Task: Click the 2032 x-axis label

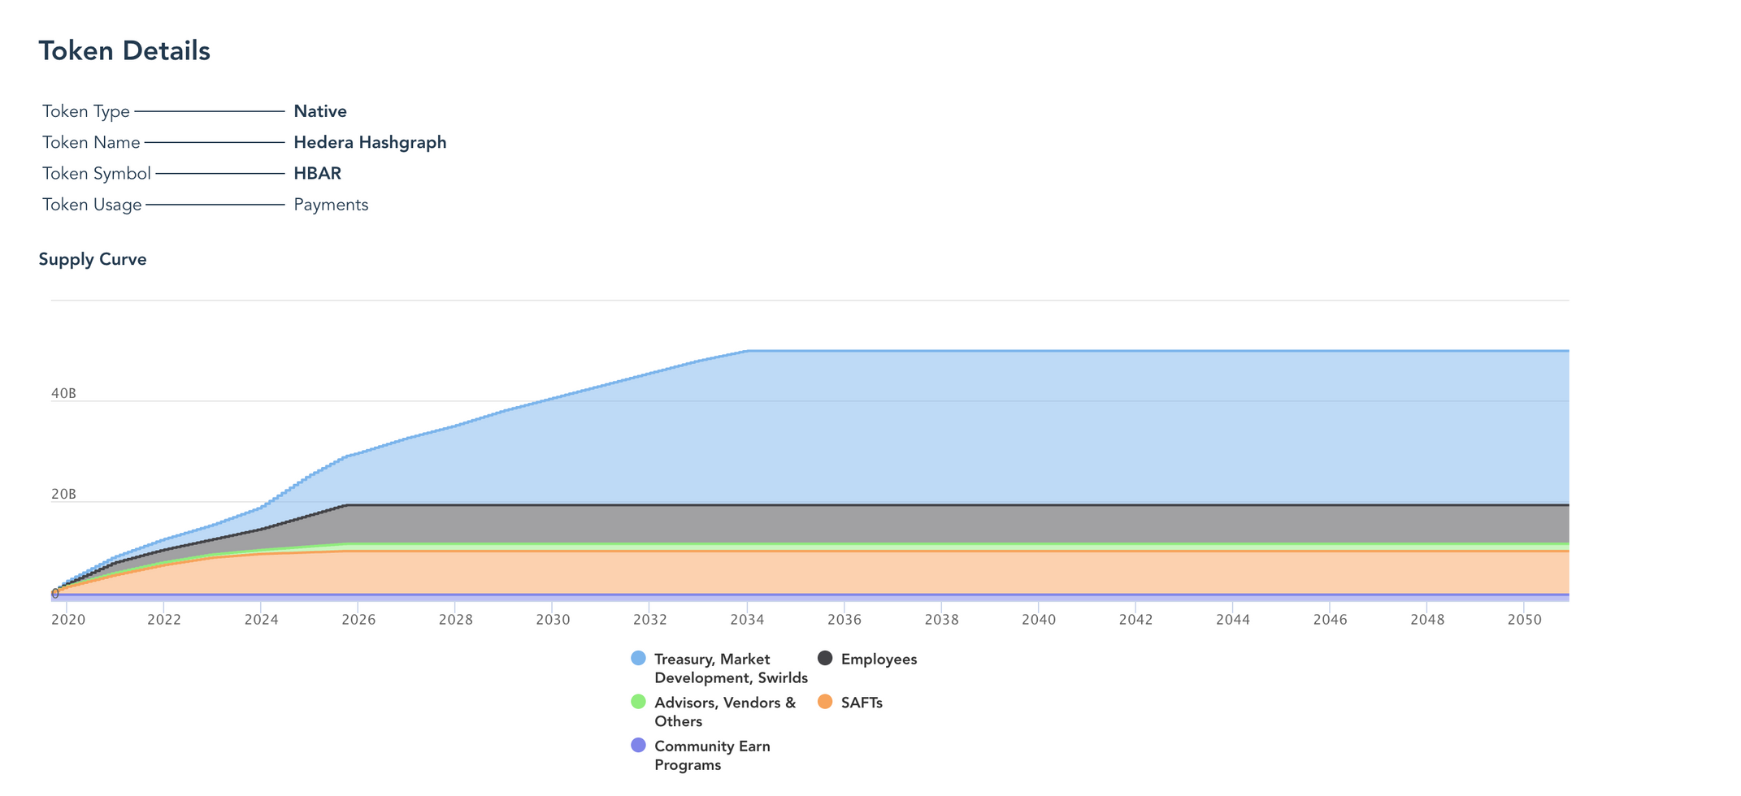Action: (x=650, y=620)
